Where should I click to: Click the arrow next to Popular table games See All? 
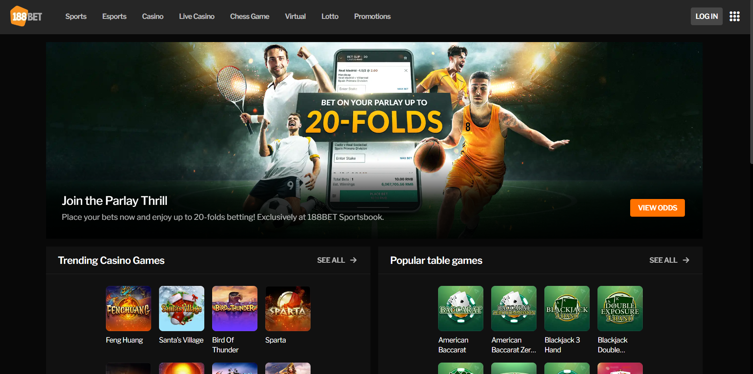tap(686, 260)
